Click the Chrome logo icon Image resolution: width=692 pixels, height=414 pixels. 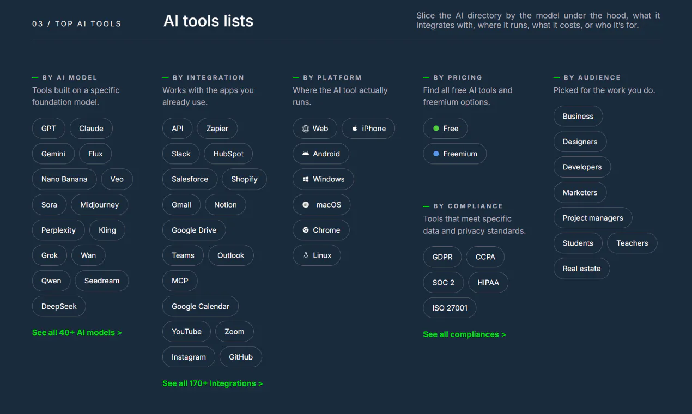tap(306, 230)
